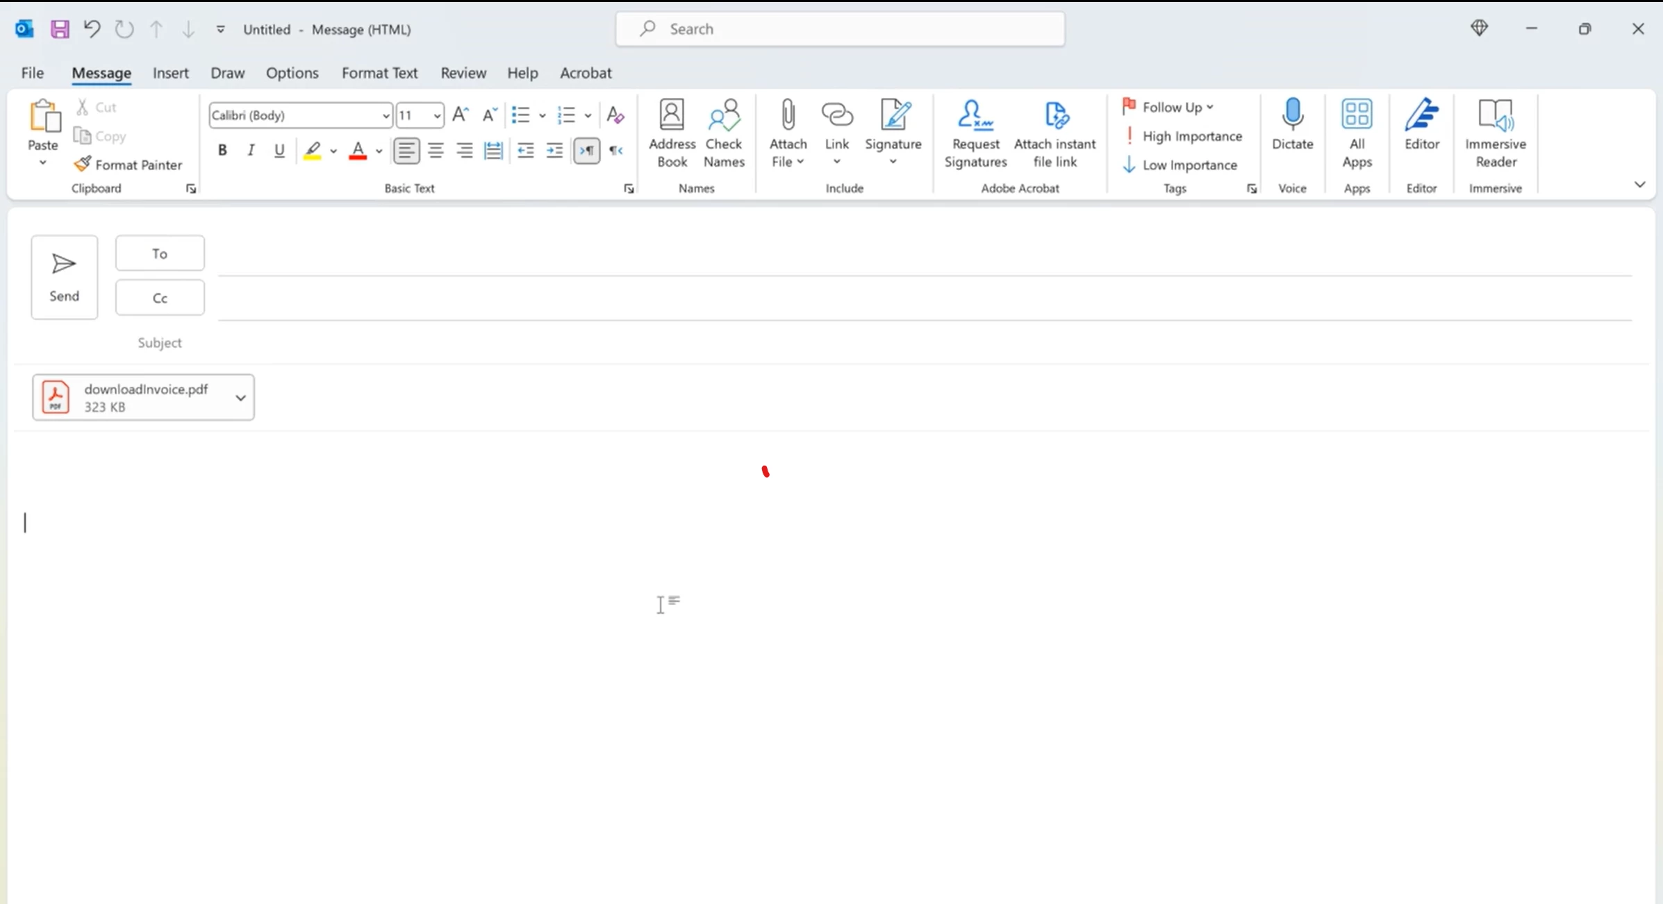The height and width of the screenshot is (904, 1663).
Task: Open the downloadInvoice.pdf attachment dropdown arrow
Action: click(x=240, y=398)
